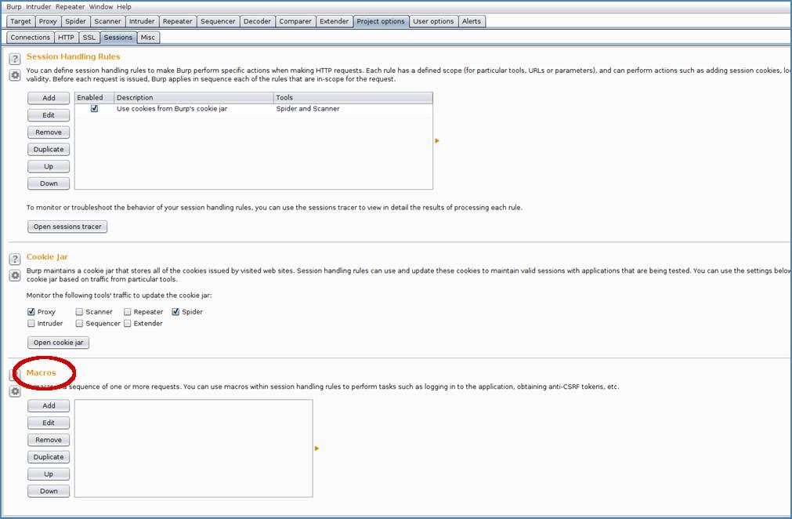This screenshot has height=519, width=792.
Task: Open help for the Cookie Jar section
Action: [15, 259]
